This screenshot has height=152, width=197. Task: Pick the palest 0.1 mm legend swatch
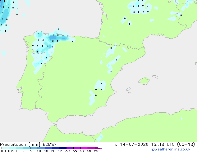coord(5,148)
